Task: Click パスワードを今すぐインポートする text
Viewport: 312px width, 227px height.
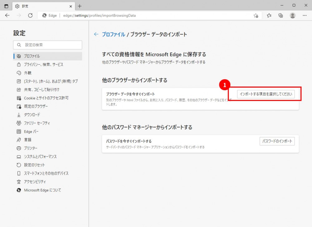Action: [x=129, y=141]
